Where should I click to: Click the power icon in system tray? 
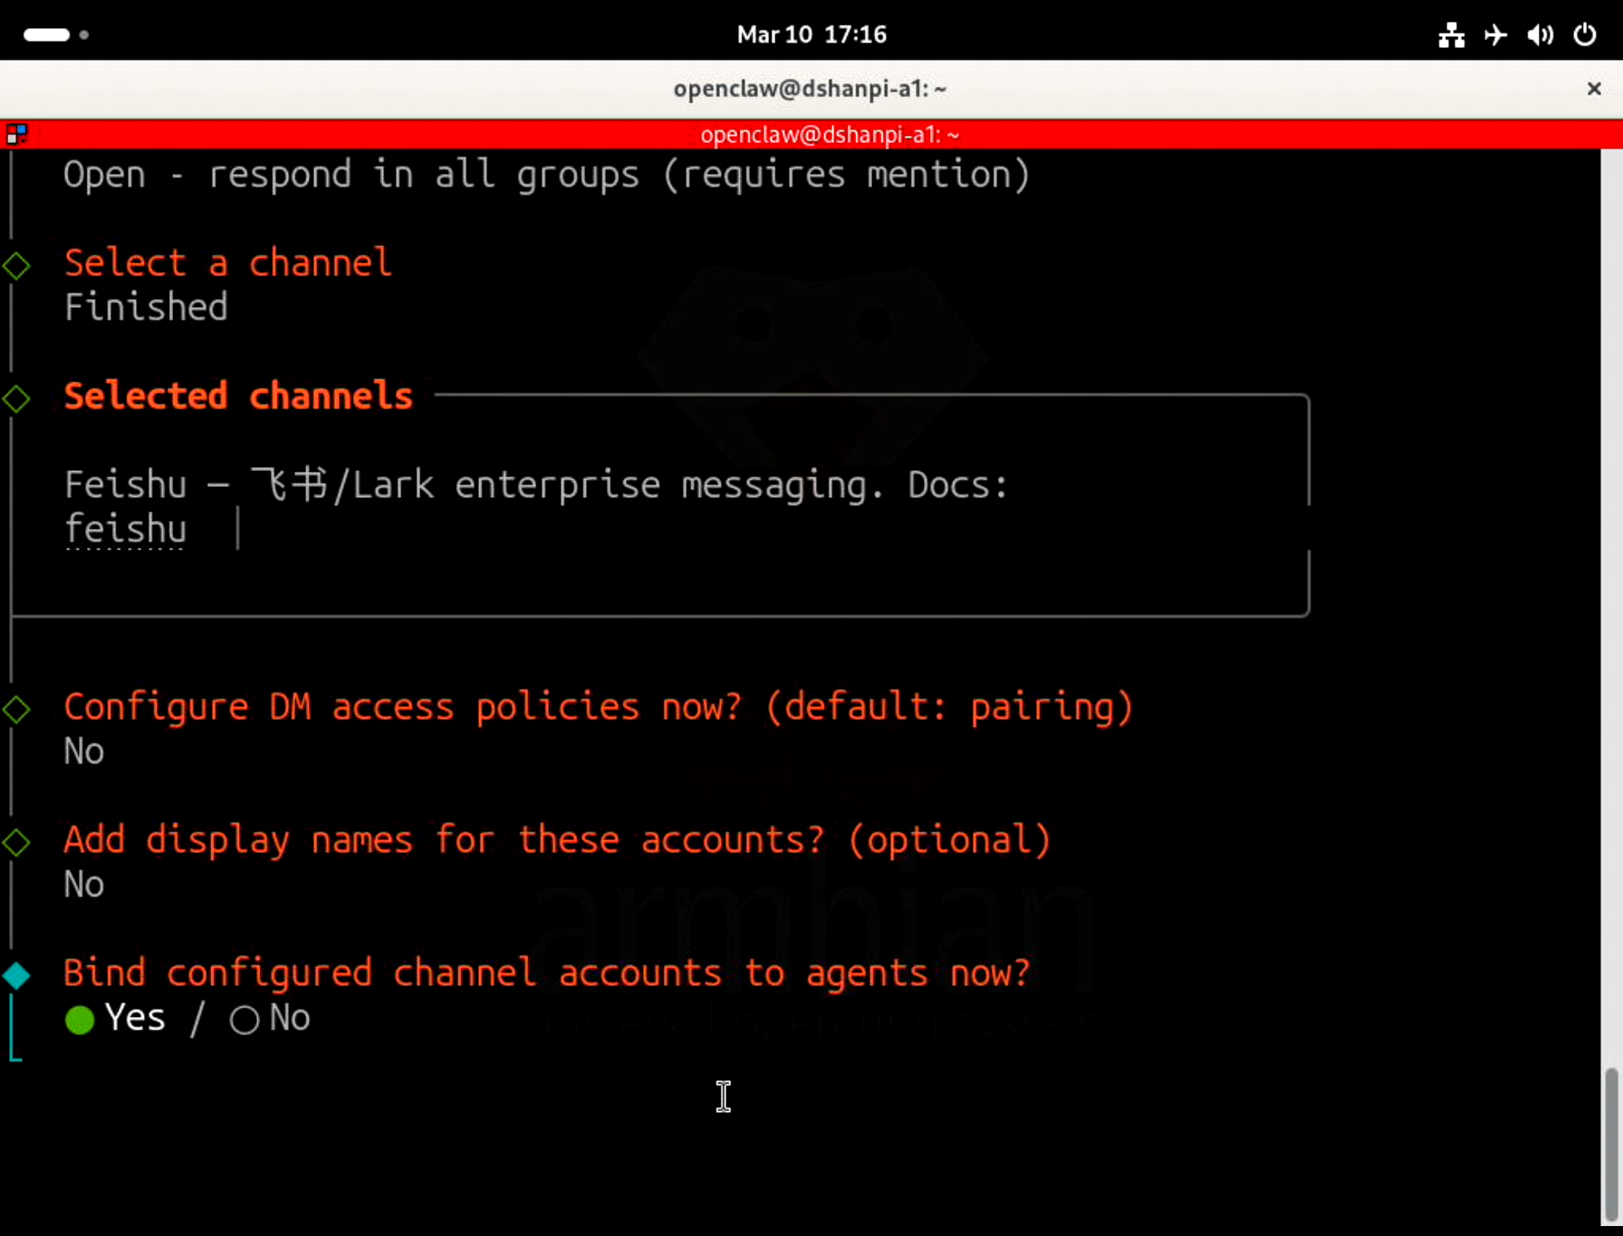[1584, 35]
